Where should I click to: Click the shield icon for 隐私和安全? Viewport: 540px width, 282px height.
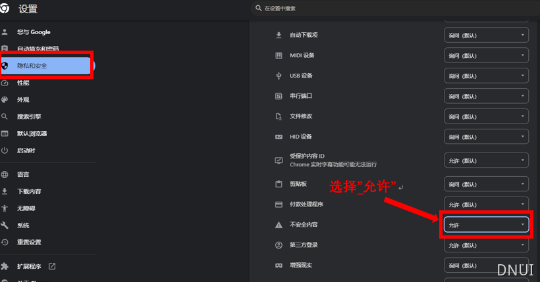pyautogui.click(x=5, y=66)
